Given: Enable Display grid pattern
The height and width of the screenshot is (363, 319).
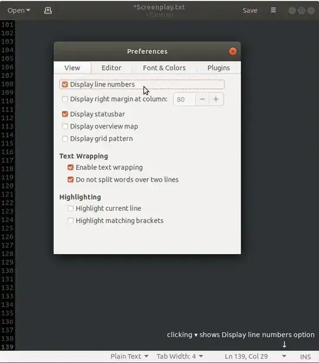Looking at the screenshot, I should pyautogui.click(x=65, y=139).
